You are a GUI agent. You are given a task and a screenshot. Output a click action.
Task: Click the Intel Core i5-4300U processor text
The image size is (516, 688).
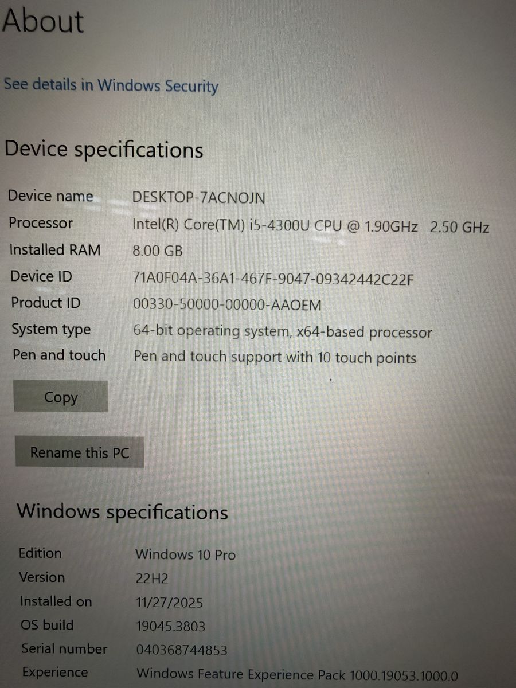tap(311, 225)
